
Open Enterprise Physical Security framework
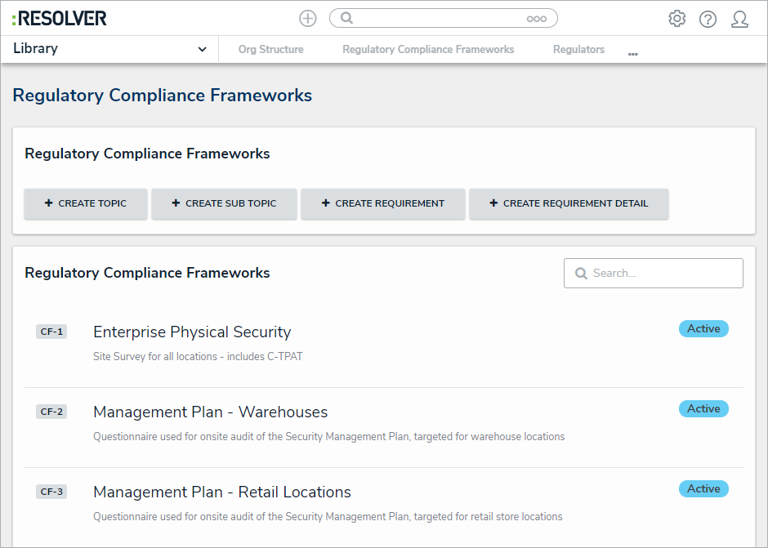[192, 332]
